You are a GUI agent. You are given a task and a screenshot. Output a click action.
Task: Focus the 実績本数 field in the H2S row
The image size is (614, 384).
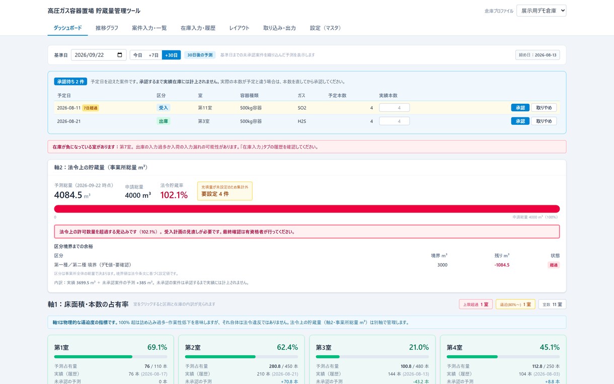pos(394,121)
